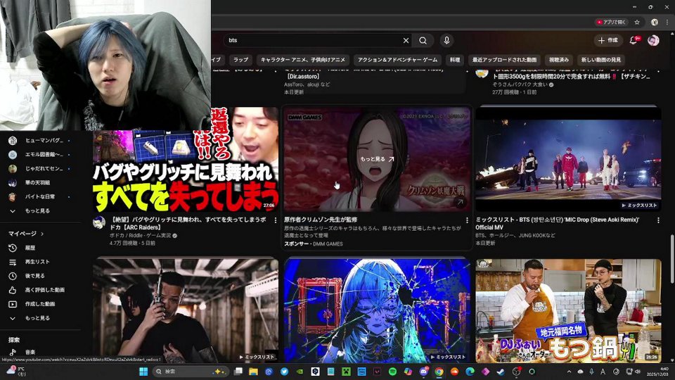Open the 作成 create button
Image resolution: width=675 pixels, height=380 pixels.
[x=607, y=41]
